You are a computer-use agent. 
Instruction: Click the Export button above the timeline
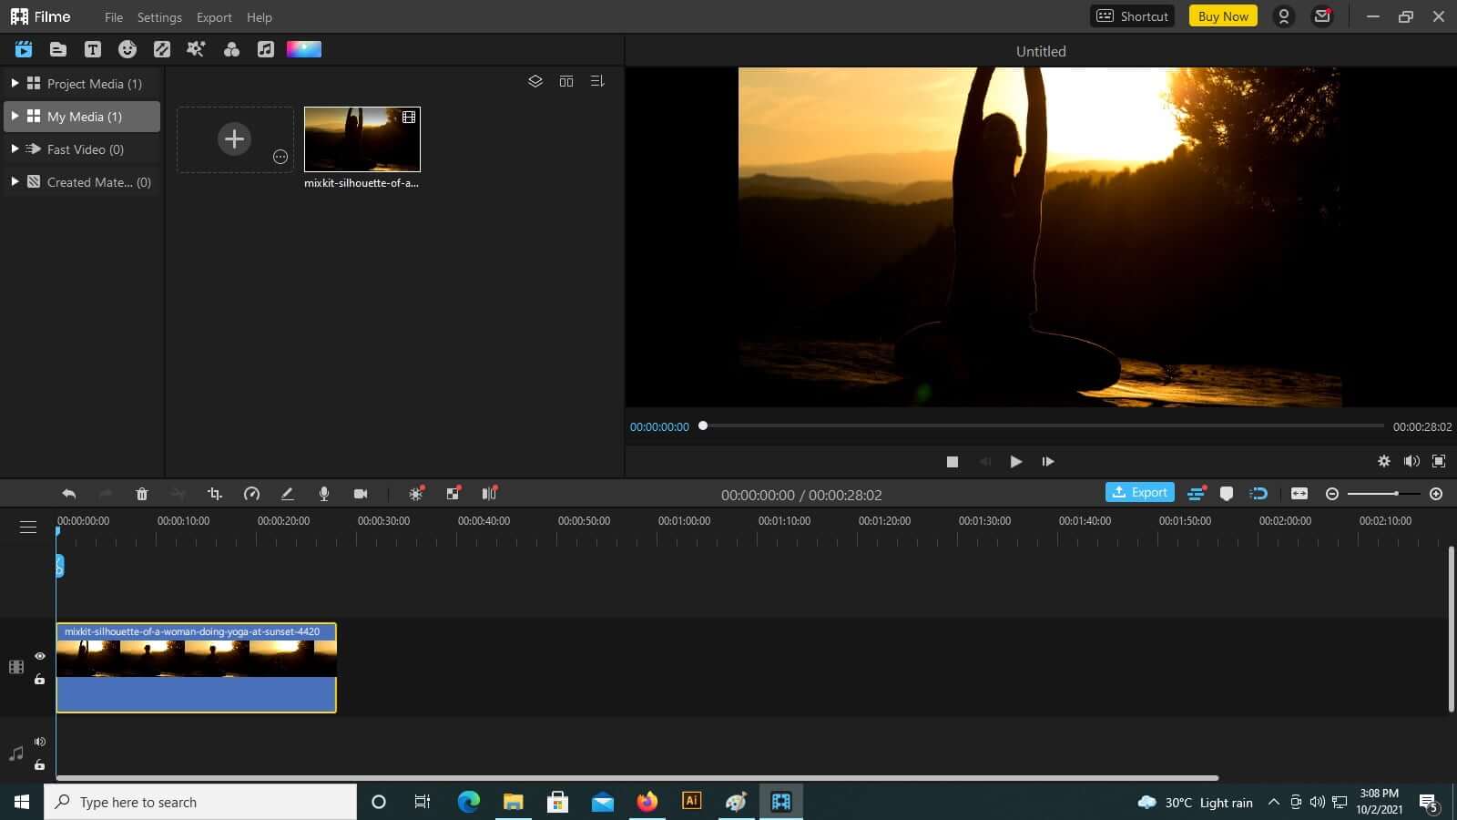[1140, 492]
